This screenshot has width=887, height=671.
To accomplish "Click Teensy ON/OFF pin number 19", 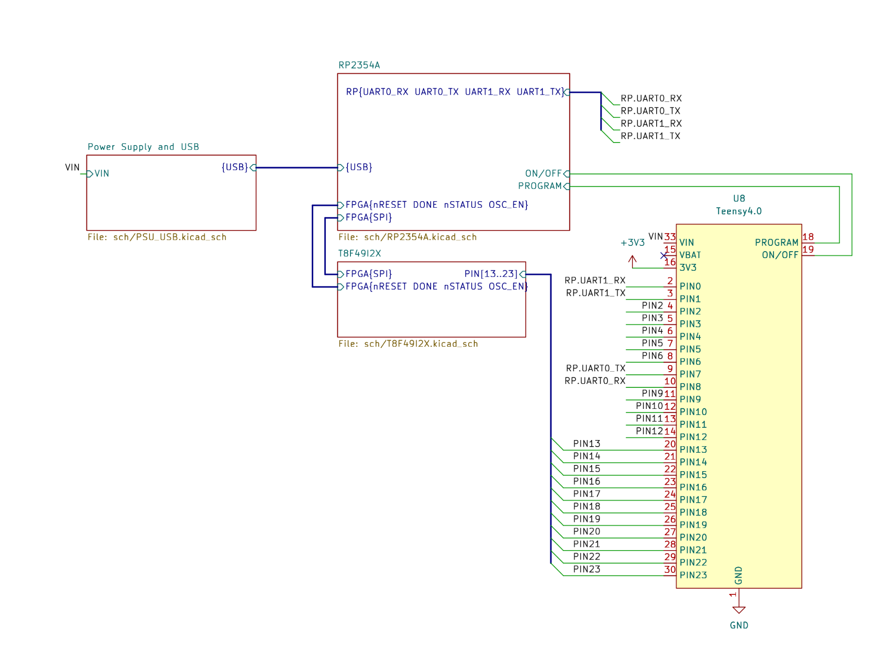I will coord(808,250).
